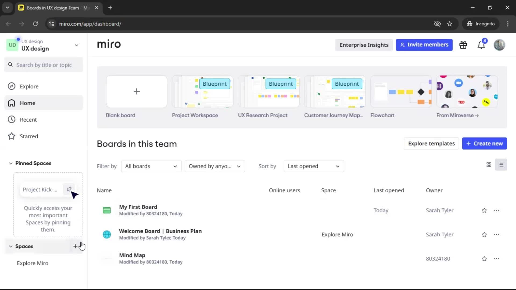Expand the UX design team switcher
This screenshot has height=290, width=516.
77,45
